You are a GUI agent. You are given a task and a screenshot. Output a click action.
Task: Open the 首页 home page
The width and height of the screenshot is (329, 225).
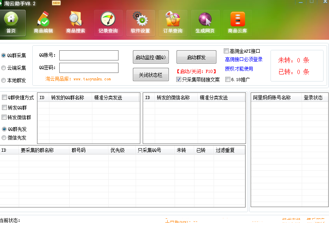(12, 23)
